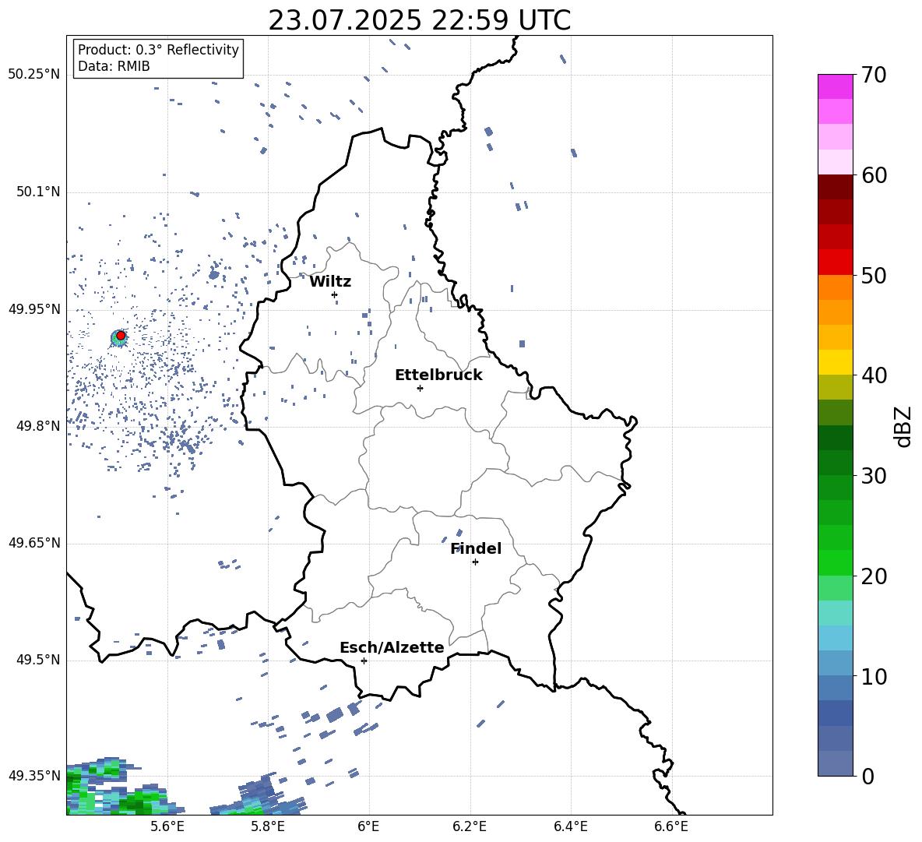Click the red radar location dot
The image size is (922, 842).
[x=121, y=336]
